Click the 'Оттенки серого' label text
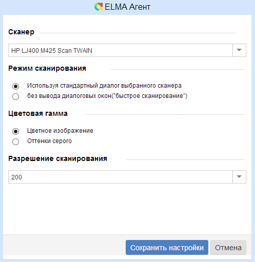 [49, 141]
